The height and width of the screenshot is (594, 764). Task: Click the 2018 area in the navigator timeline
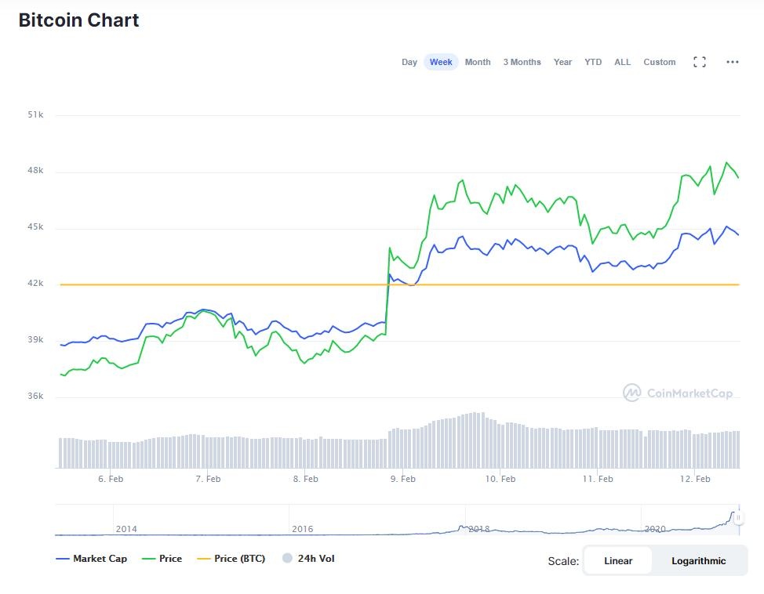point(478,529)
